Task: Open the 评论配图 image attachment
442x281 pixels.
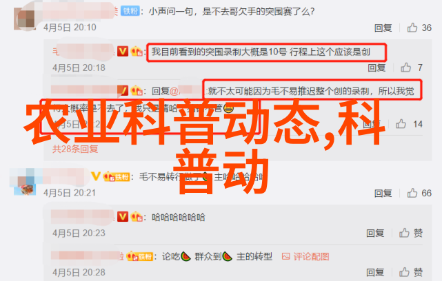Action: [x=305, y=256]
